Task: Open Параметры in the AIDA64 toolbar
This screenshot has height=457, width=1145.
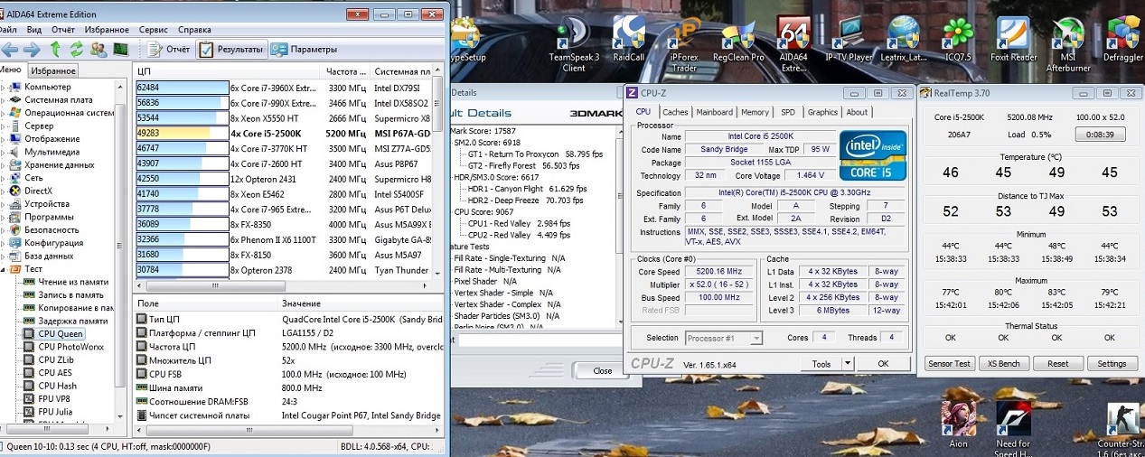Action: pos(304,49)
